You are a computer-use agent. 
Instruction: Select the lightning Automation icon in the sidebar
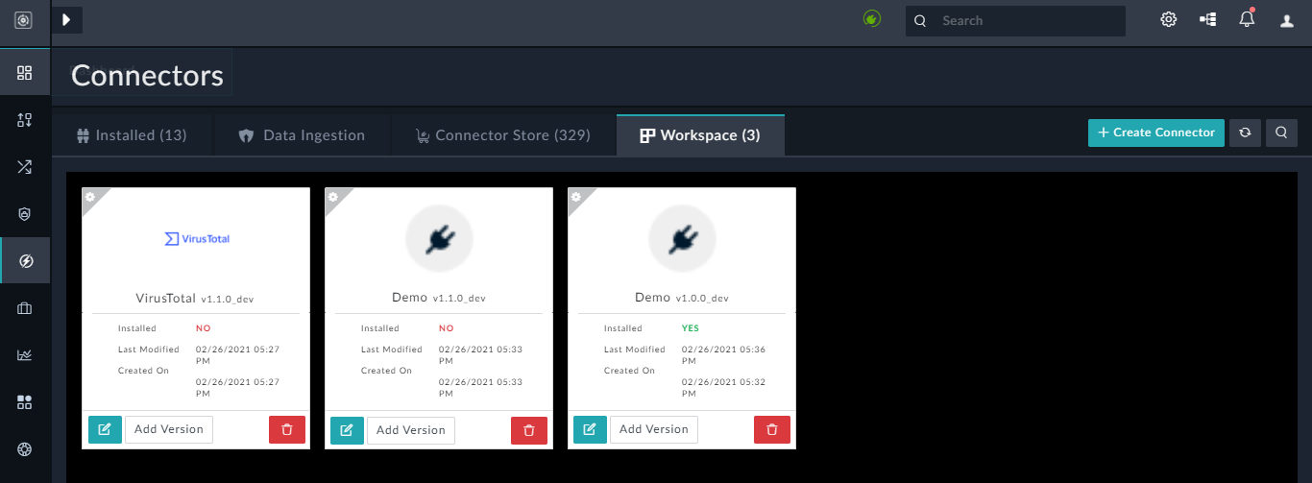(x=25, y=261)
